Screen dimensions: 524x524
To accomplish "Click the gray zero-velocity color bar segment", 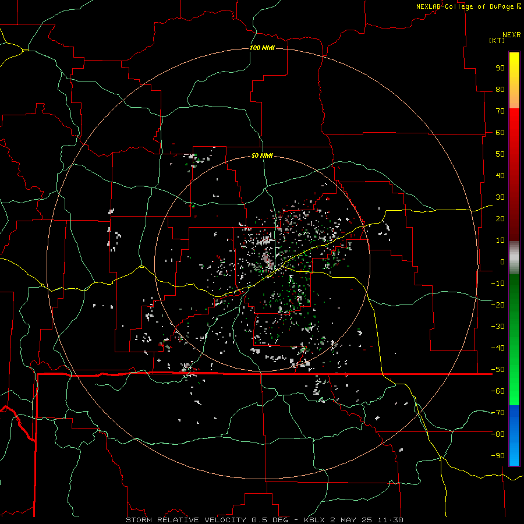I will pos(514,258).
